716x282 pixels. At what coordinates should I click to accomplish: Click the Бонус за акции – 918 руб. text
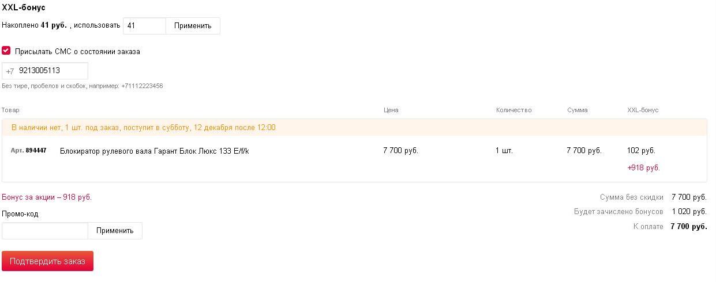click(x=47, y=197)
